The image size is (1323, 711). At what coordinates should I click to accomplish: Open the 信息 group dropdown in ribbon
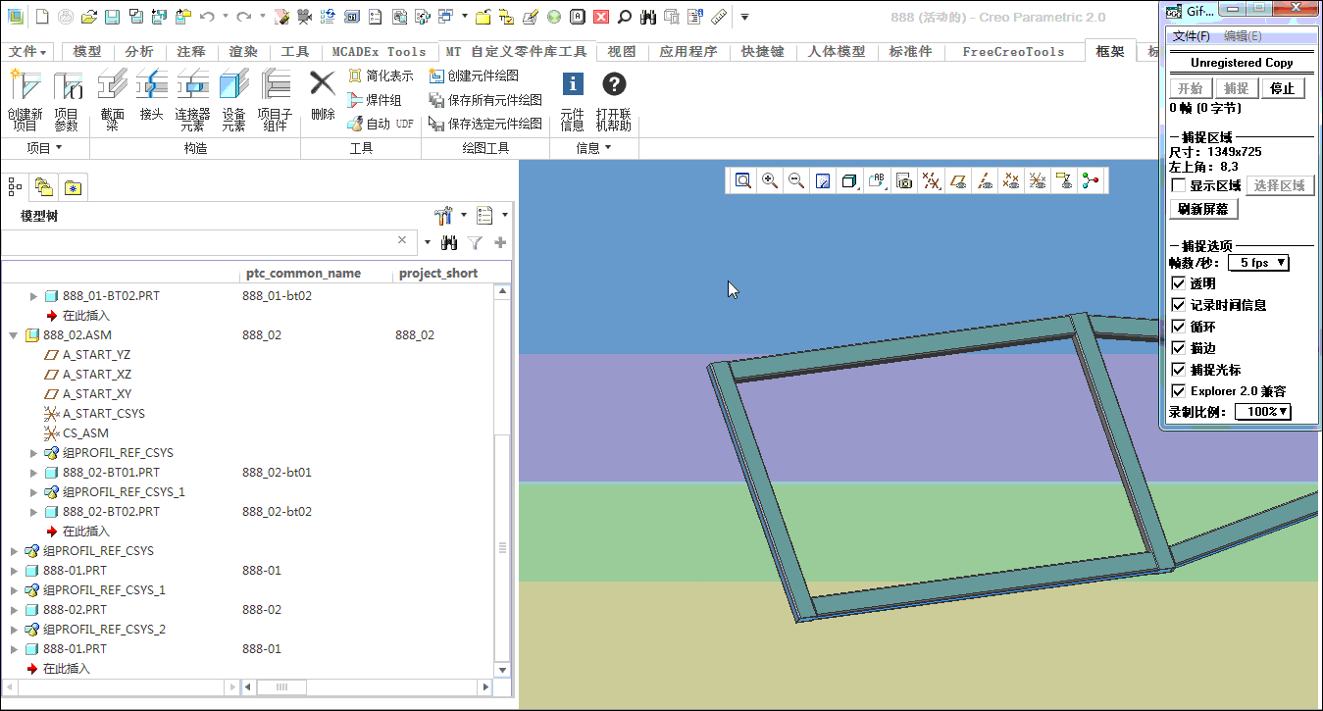point(594,148)
